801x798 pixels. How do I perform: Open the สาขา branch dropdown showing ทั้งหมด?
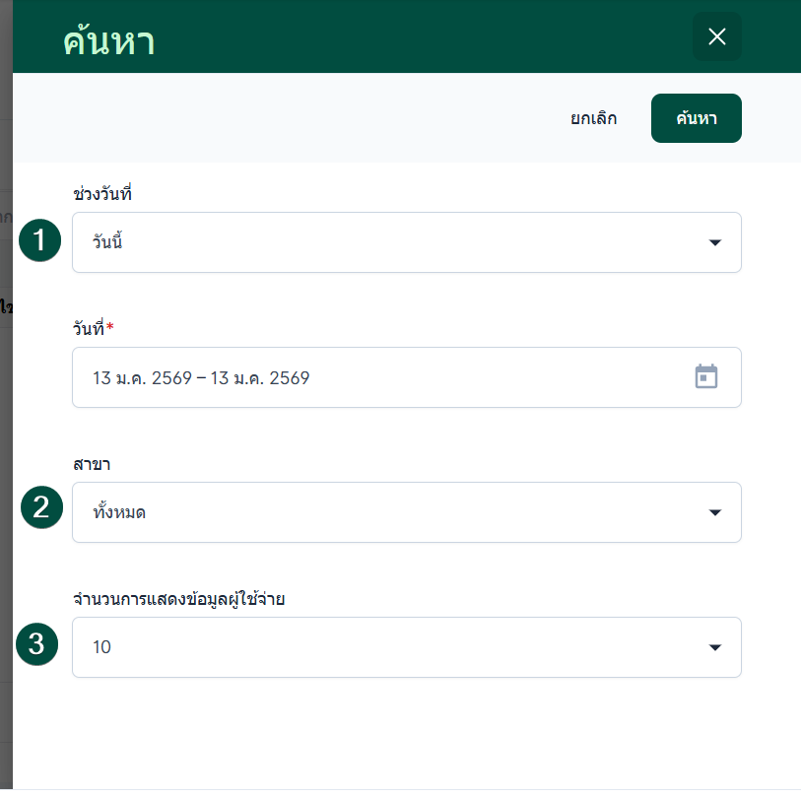click(407, 512)
